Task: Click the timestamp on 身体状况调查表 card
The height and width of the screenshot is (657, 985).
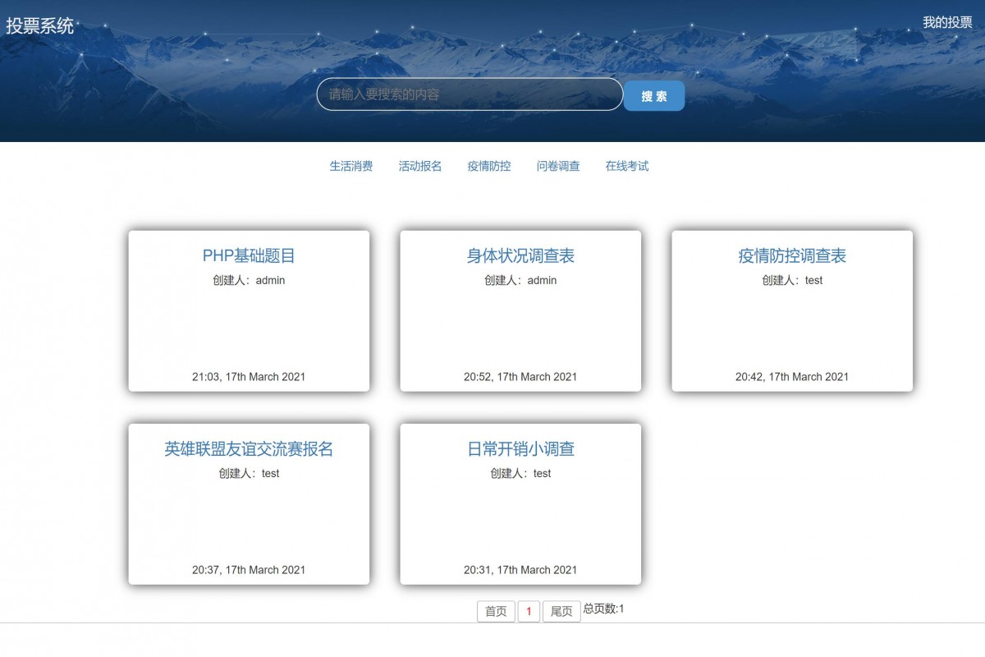Action: (520, 377)
